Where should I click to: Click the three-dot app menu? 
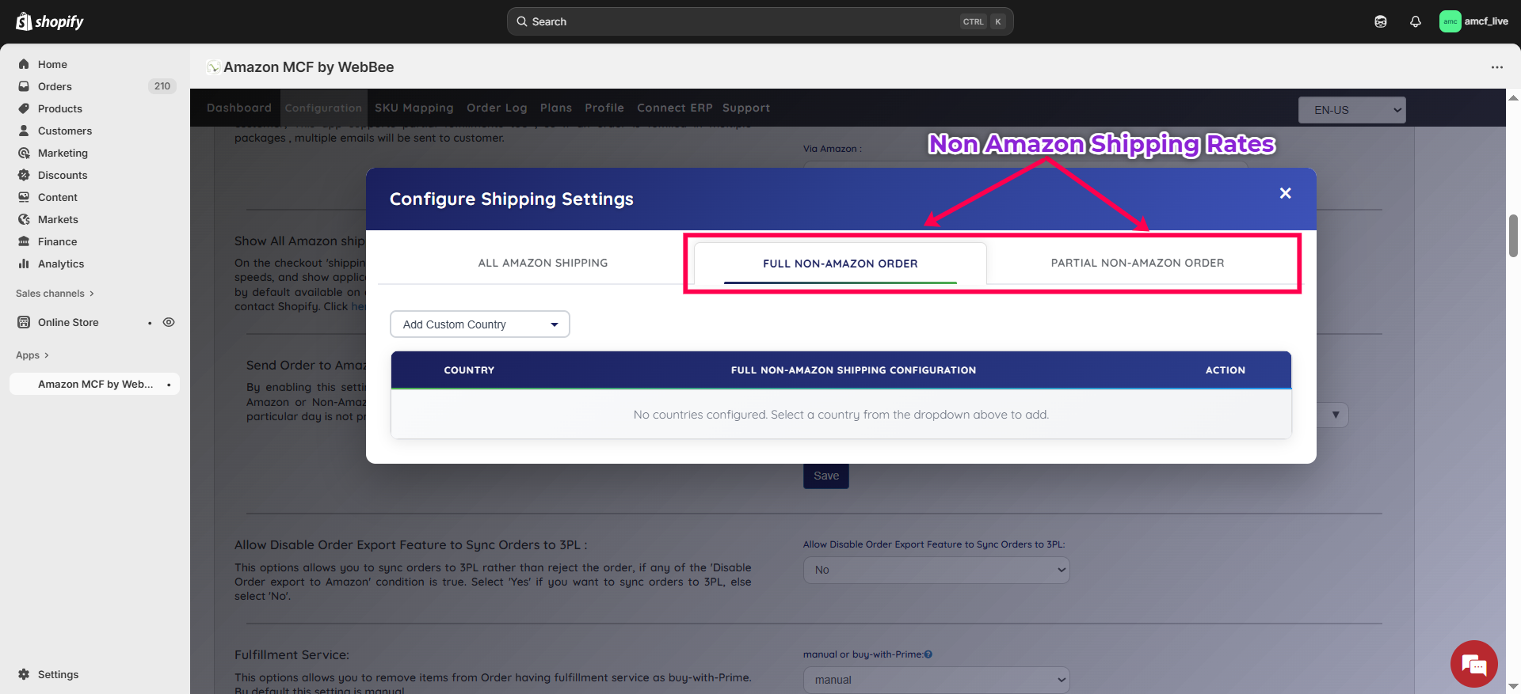coord(1496,67)
